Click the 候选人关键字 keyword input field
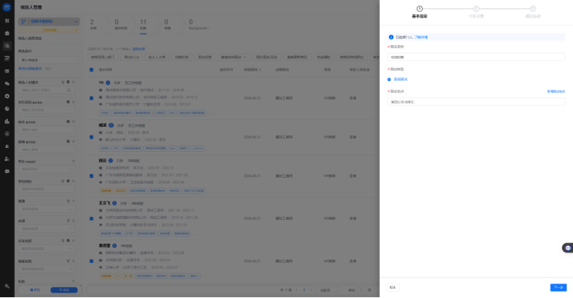This screenshot has width=573, height=298. (47, 90)
